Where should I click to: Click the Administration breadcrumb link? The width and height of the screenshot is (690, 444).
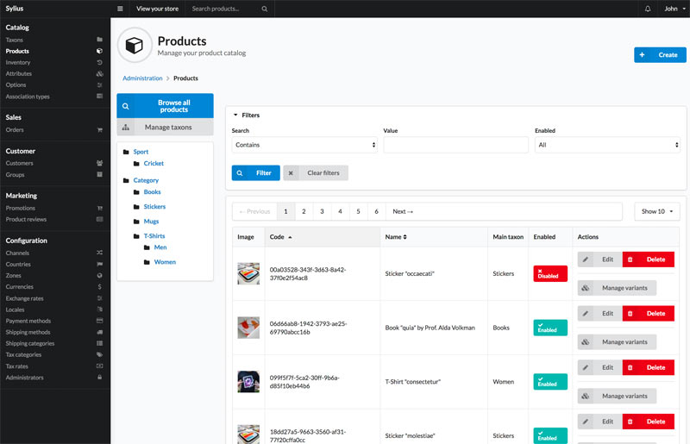click(142, 78)
